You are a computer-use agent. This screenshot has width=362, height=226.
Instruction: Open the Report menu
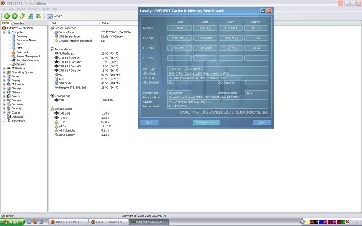(x=21, y=9)
